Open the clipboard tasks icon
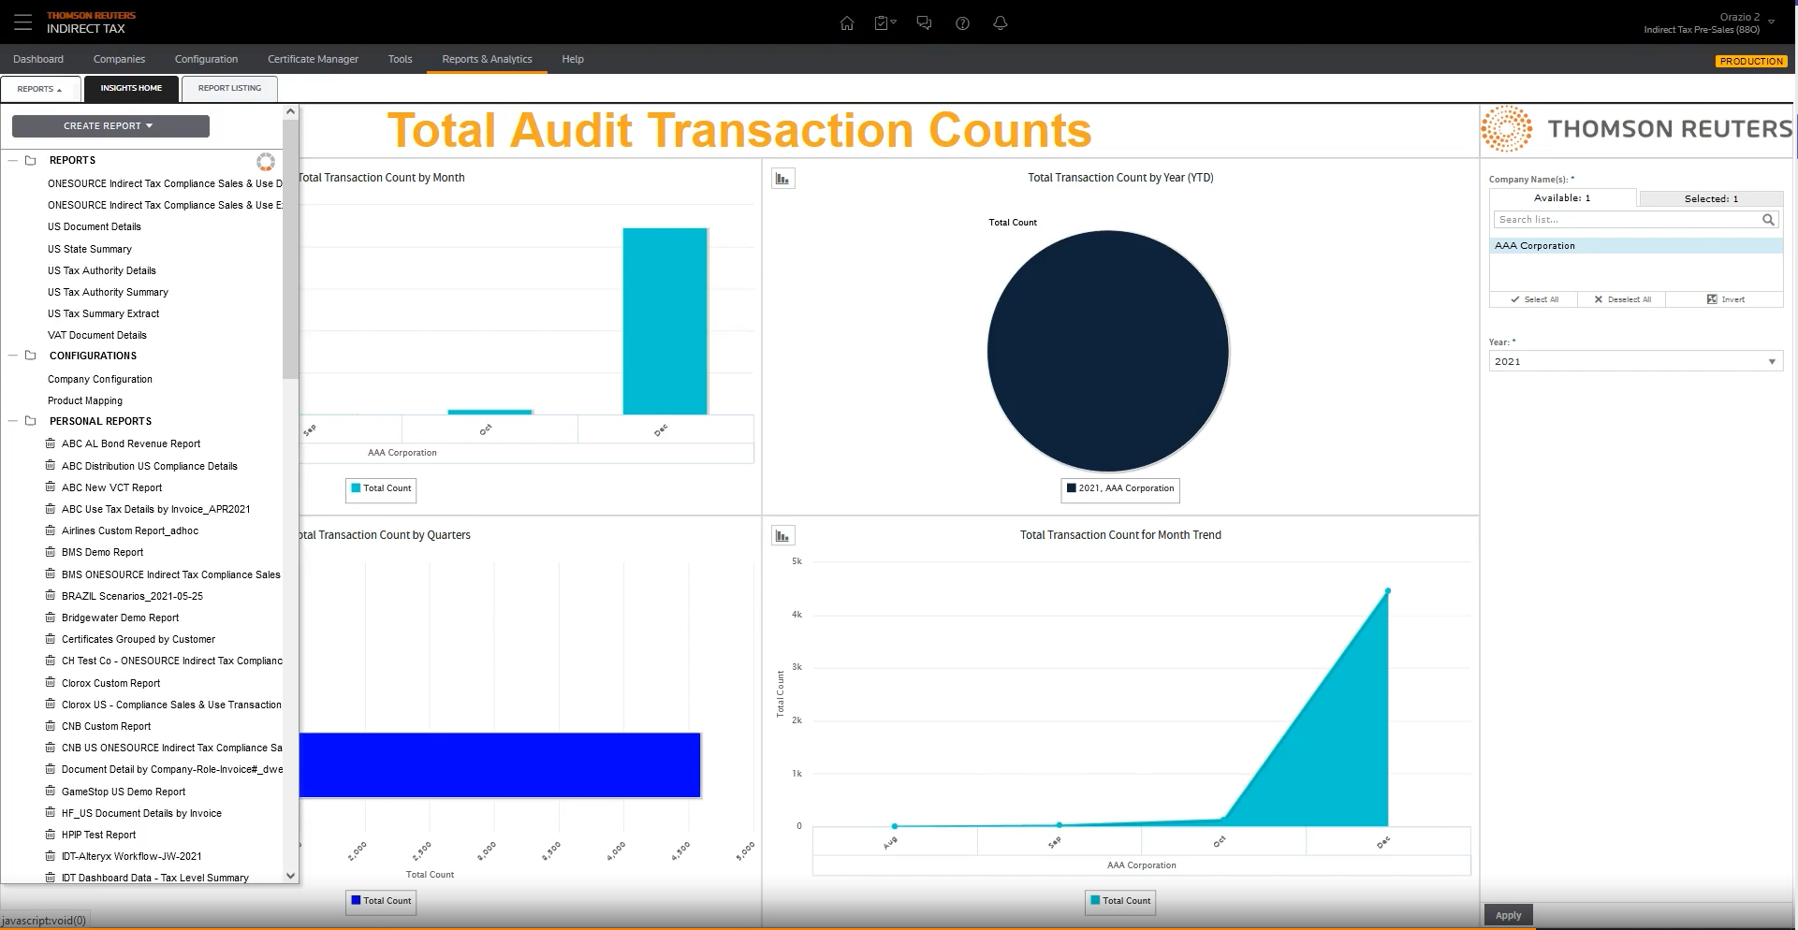Screen dimensions: 1798x930 (884, 23)
